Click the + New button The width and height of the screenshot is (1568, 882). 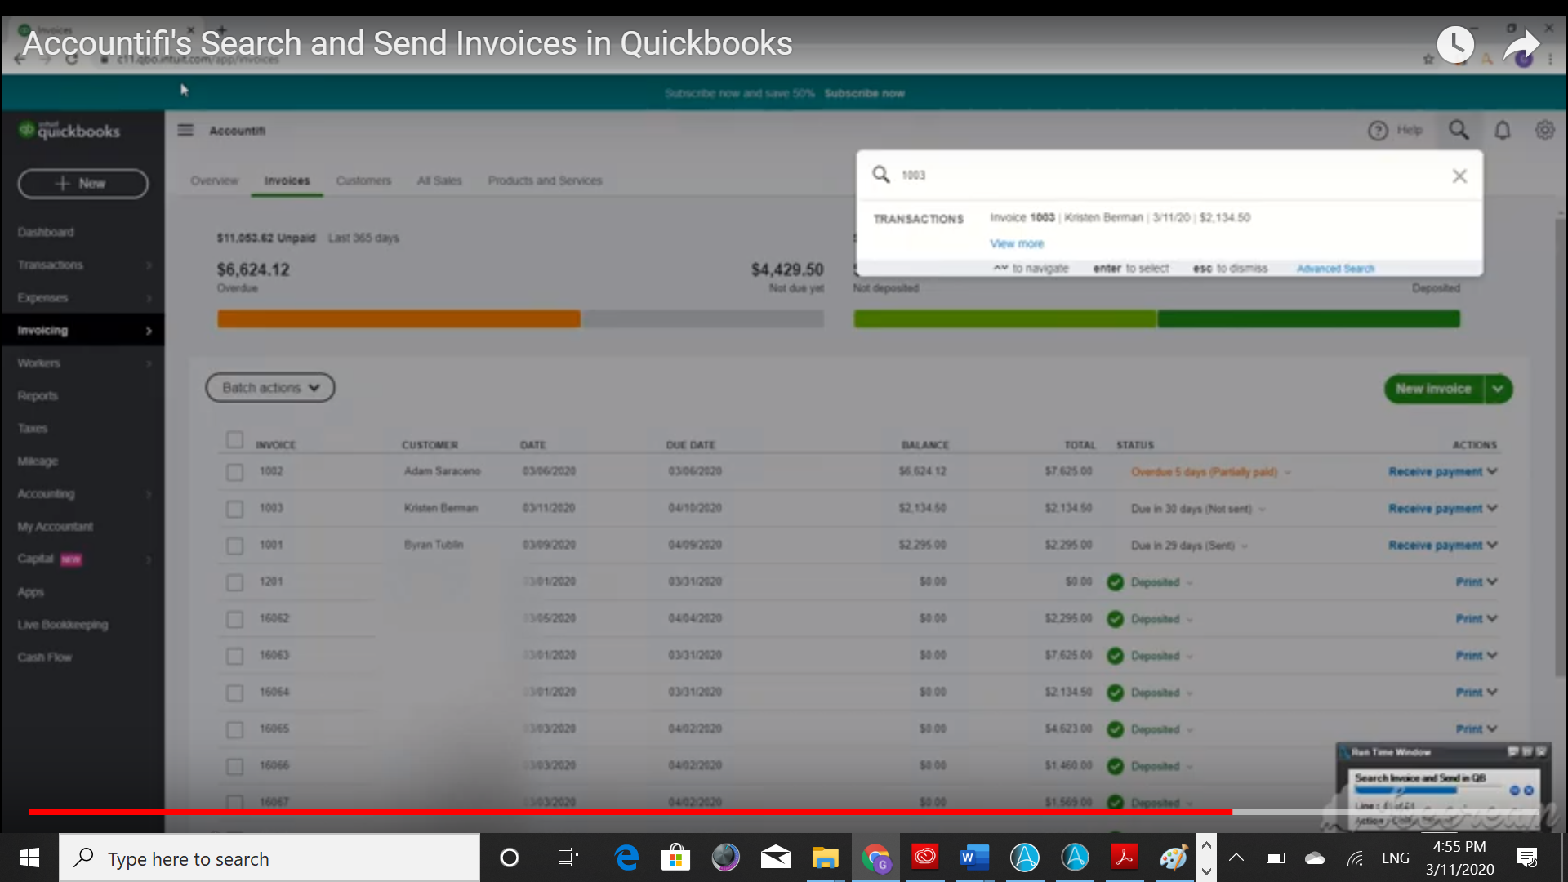coord(82,184)
